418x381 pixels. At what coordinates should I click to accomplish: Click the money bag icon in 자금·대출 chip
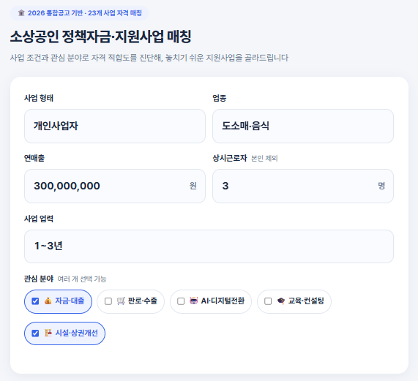48,301
